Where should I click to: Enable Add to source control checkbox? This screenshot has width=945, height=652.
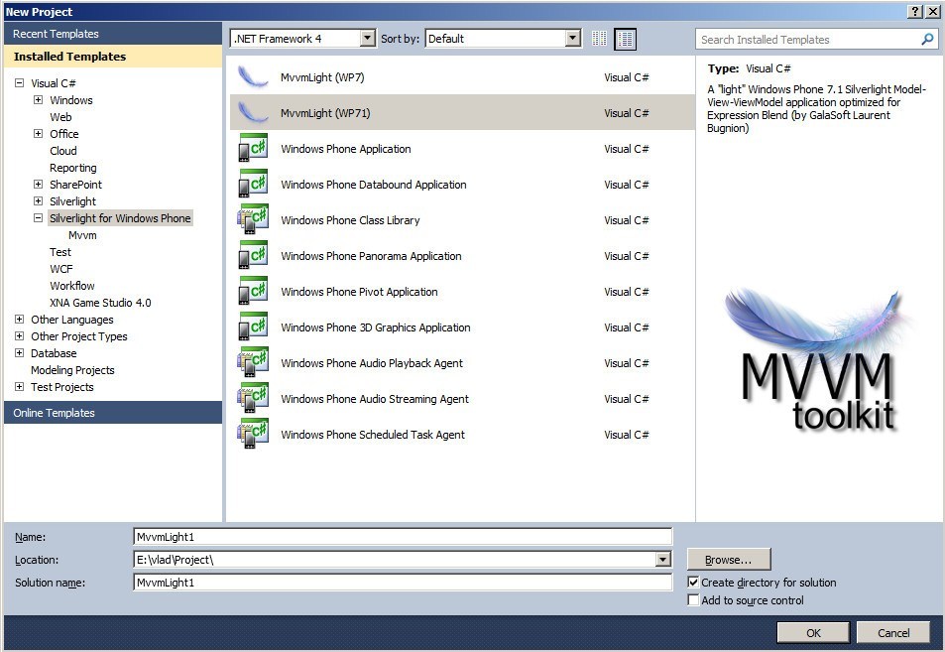(x=693, y=600)
